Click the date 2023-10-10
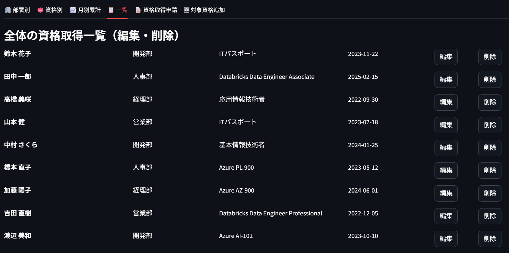This screenshot has width=509, height=253. 363,236
